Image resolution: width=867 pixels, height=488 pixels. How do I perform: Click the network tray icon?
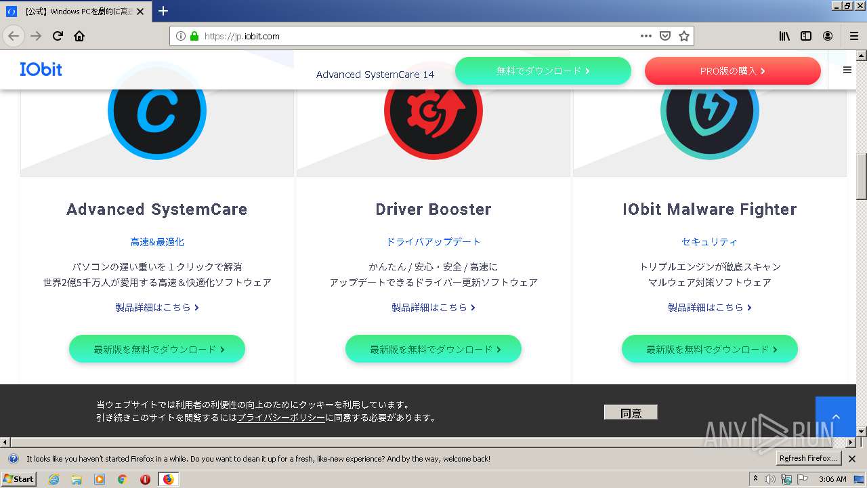(786, 479)
